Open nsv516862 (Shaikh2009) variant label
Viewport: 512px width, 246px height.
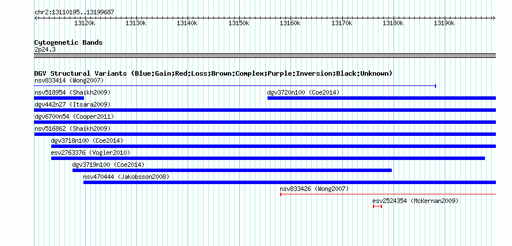pos(72,128)
